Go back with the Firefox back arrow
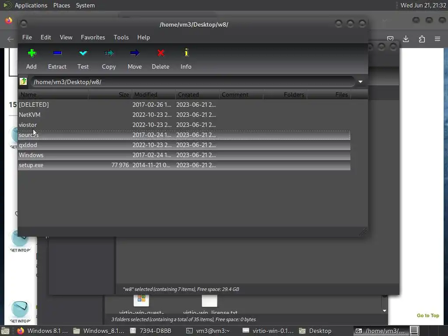 pyautogui.click(x=10, y=39)
